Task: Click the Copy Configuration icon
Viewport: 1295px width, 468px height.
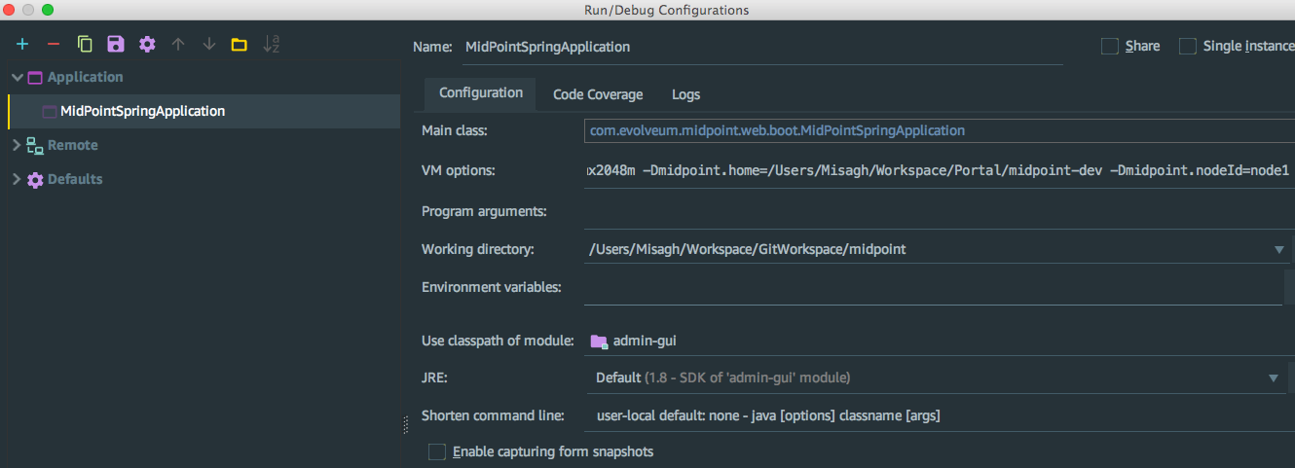Action: click(85, 44)
